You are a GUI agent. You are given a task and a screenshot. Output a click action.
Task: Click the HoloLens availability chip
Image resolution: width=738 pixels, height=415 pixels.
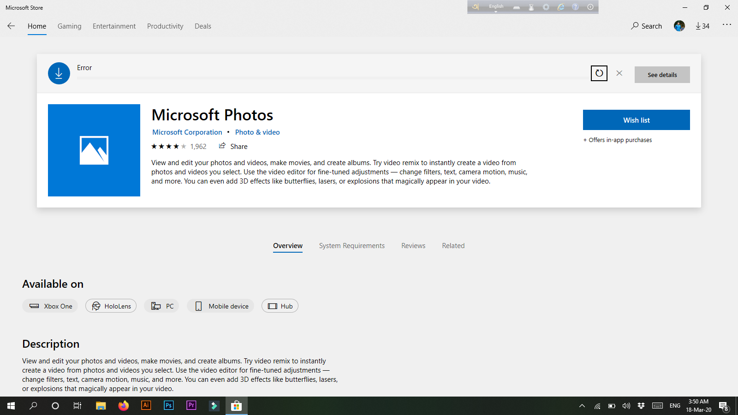coord(111,306)
